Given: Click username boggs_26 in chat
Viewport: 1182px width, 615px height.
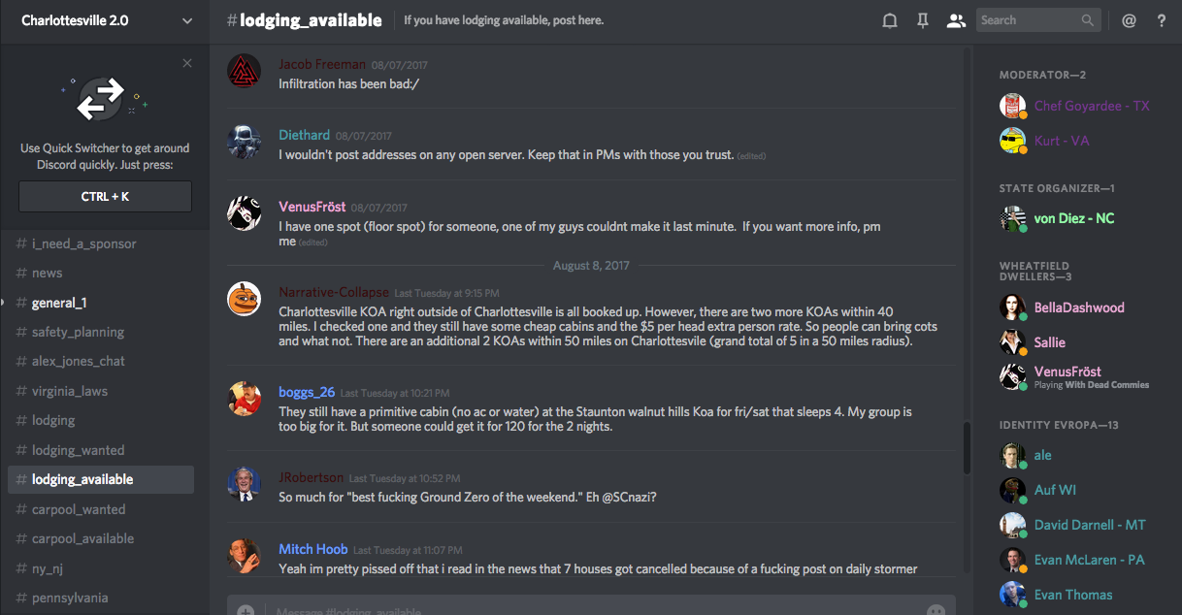Looking at the screenshot, I should coord(307,392).
